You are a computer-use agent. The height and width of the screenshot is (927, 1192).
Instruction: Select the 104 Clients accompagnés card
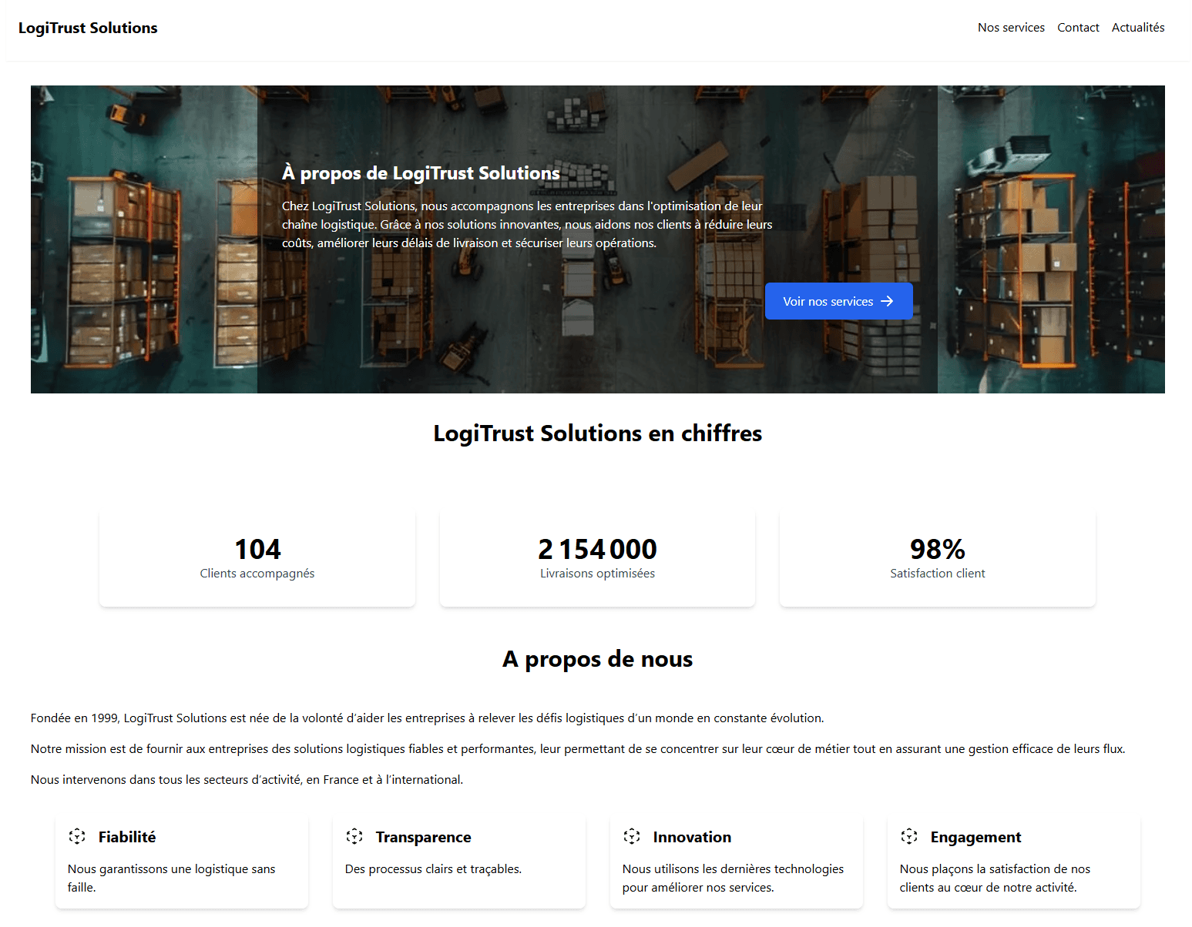pyautogui.click(x=257, y=557)
